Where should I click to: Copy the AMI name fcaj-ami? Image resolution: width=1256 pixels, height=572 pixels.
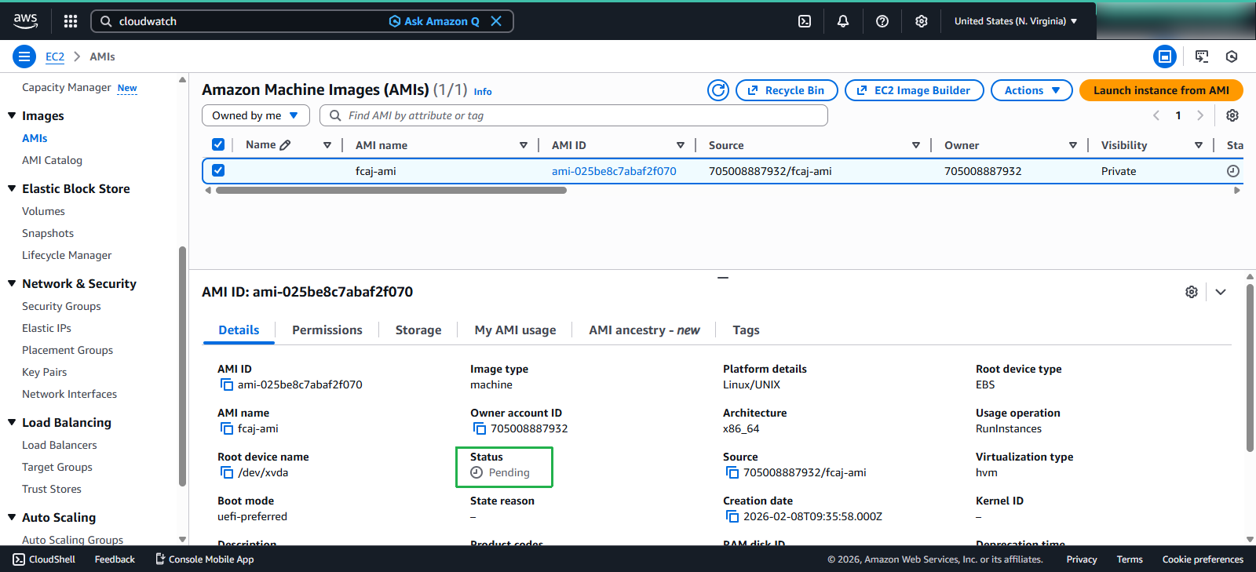point(227,428)
